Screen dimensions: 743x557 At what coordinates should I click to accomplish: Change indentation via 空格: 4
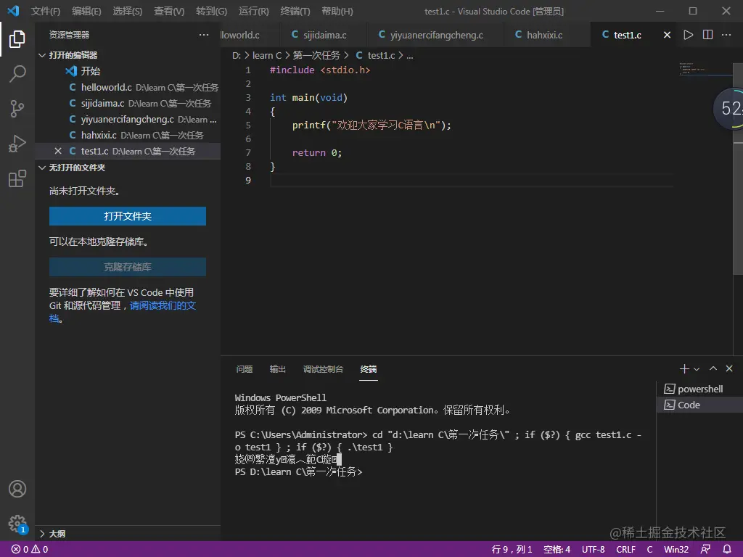(557, 550)
